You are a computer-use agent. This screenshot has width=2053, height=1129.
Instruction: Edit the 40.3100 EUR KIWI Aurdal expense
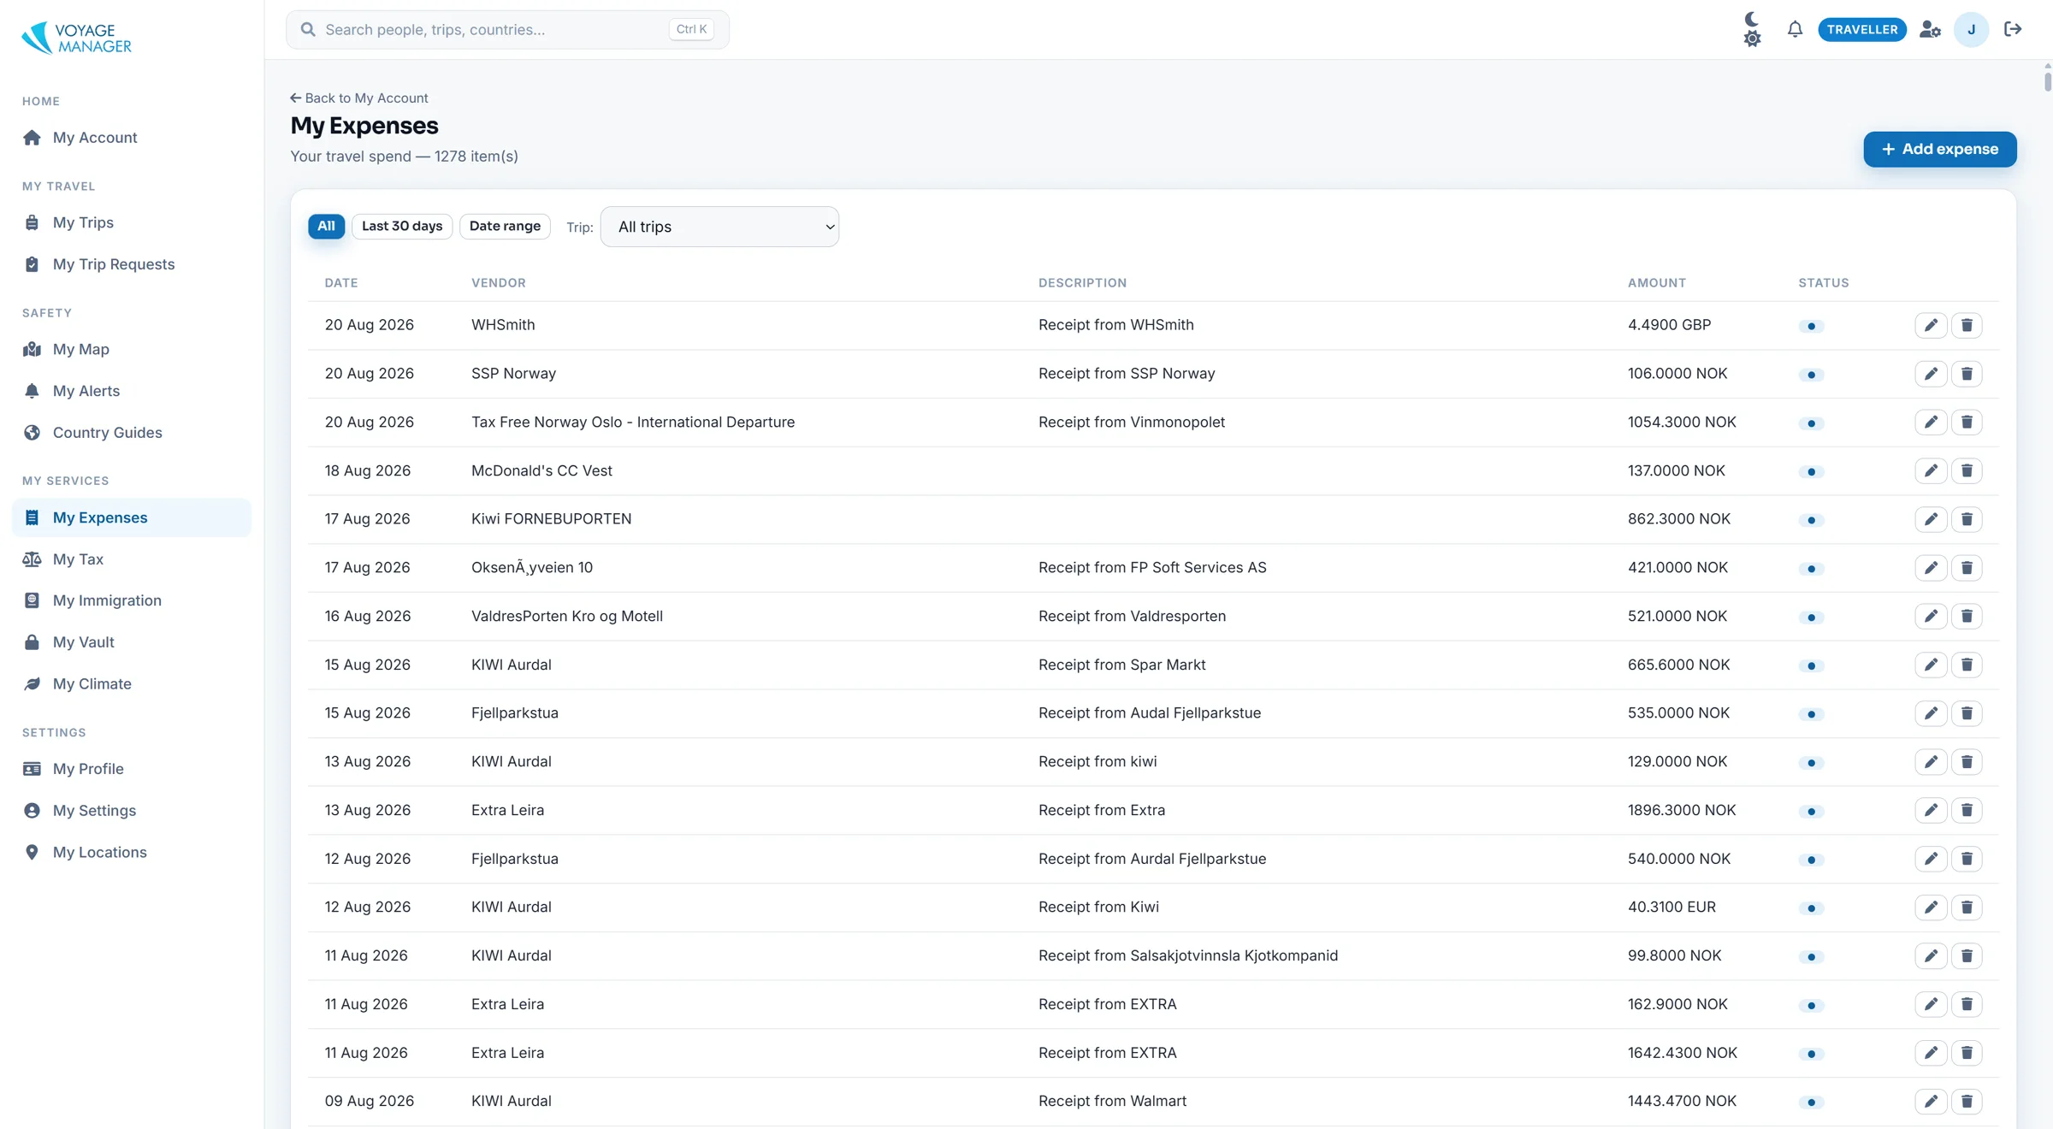pos(1931,907)
